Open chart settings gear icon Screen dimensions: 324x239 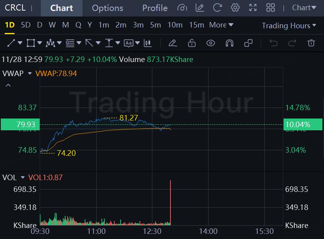click(235, 8)
